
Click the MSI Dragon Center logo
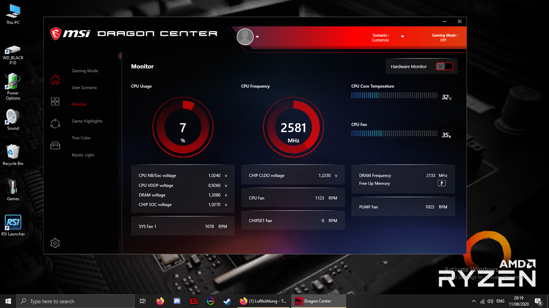tap(134, 34)
